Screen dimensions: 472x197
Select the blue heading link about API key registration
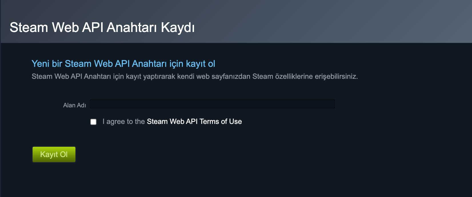(123, 64)
